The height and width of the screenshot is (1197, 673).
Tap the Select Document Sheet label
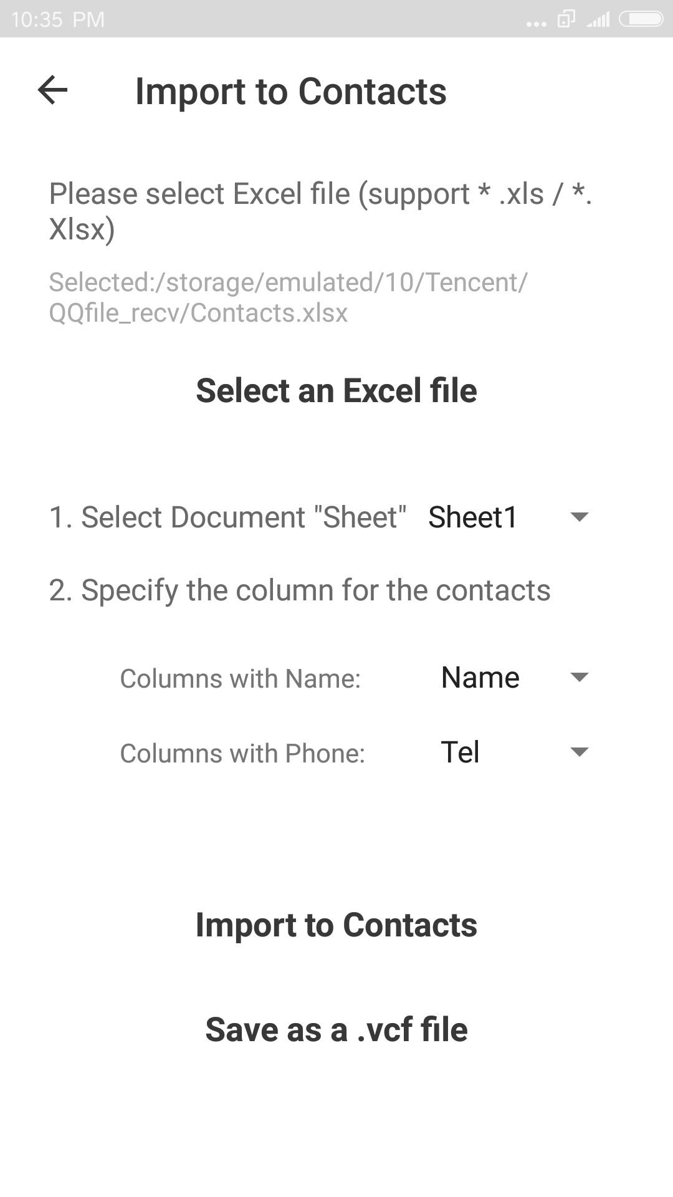point(227,517)
